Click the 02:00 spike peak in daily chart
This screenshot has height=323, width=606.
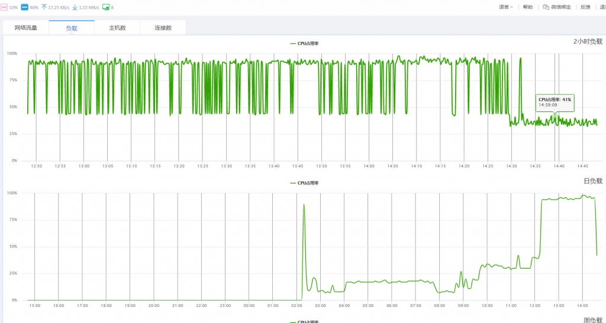[x=304, y=205]
